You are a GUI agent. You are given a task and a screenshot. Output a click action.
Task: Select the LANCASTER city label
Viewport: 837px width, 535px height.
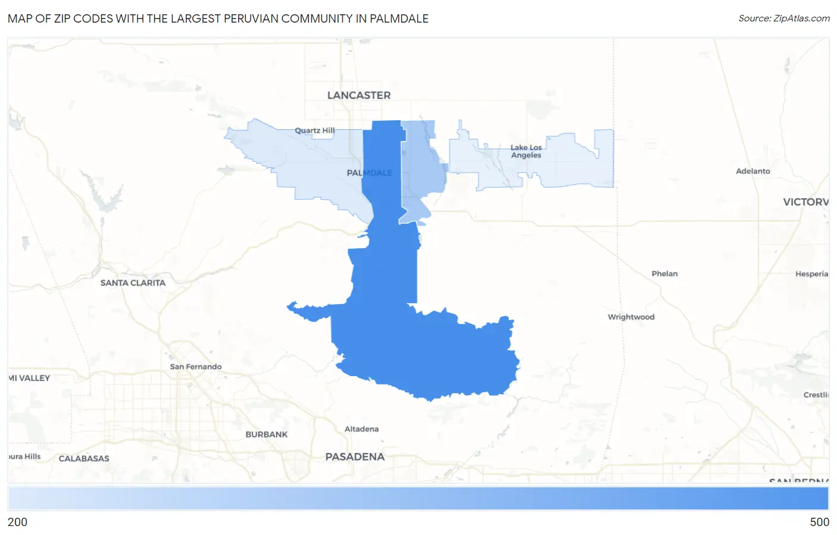[359, 95]
